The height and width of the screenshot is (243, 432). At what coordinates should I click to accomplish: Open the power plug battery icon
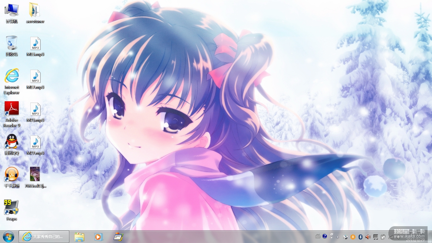tap(383, 237)
